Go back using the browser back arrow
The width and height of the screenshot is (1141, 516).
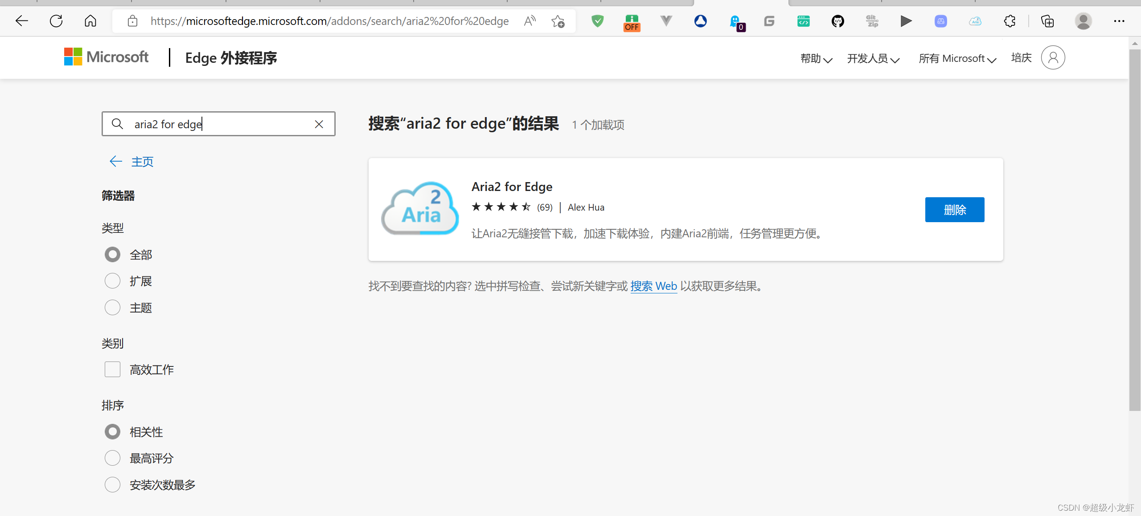[x=21, y=21]
